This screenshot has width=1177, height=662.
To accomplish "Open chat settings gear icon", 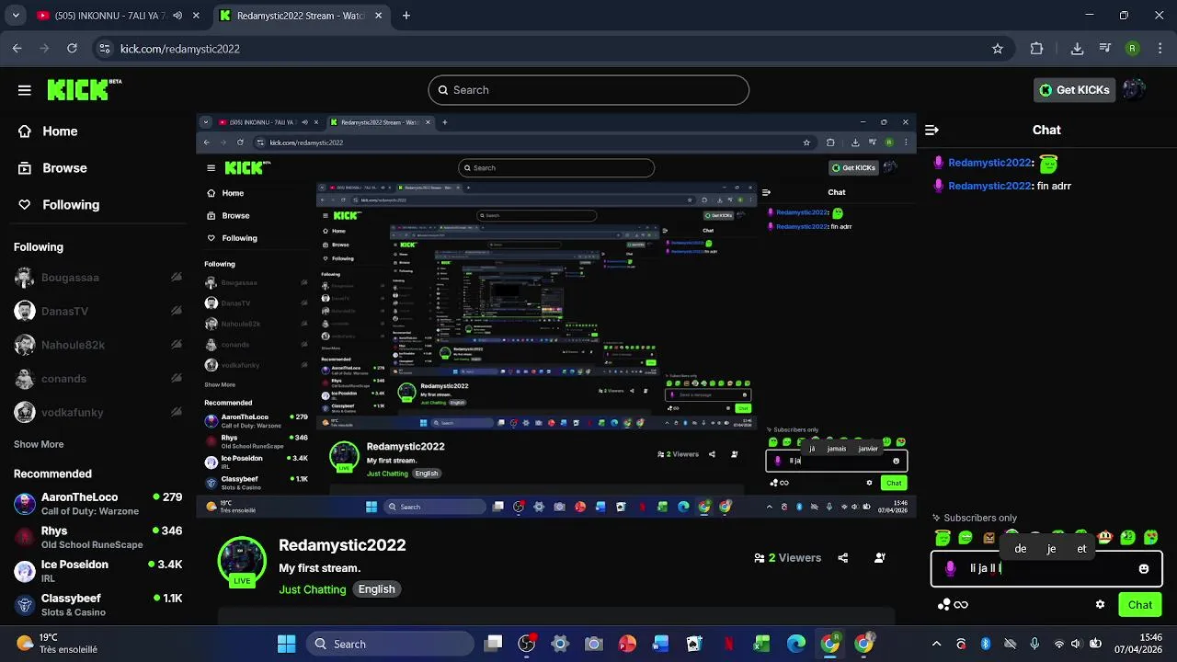I will [x=1100, y=605].
